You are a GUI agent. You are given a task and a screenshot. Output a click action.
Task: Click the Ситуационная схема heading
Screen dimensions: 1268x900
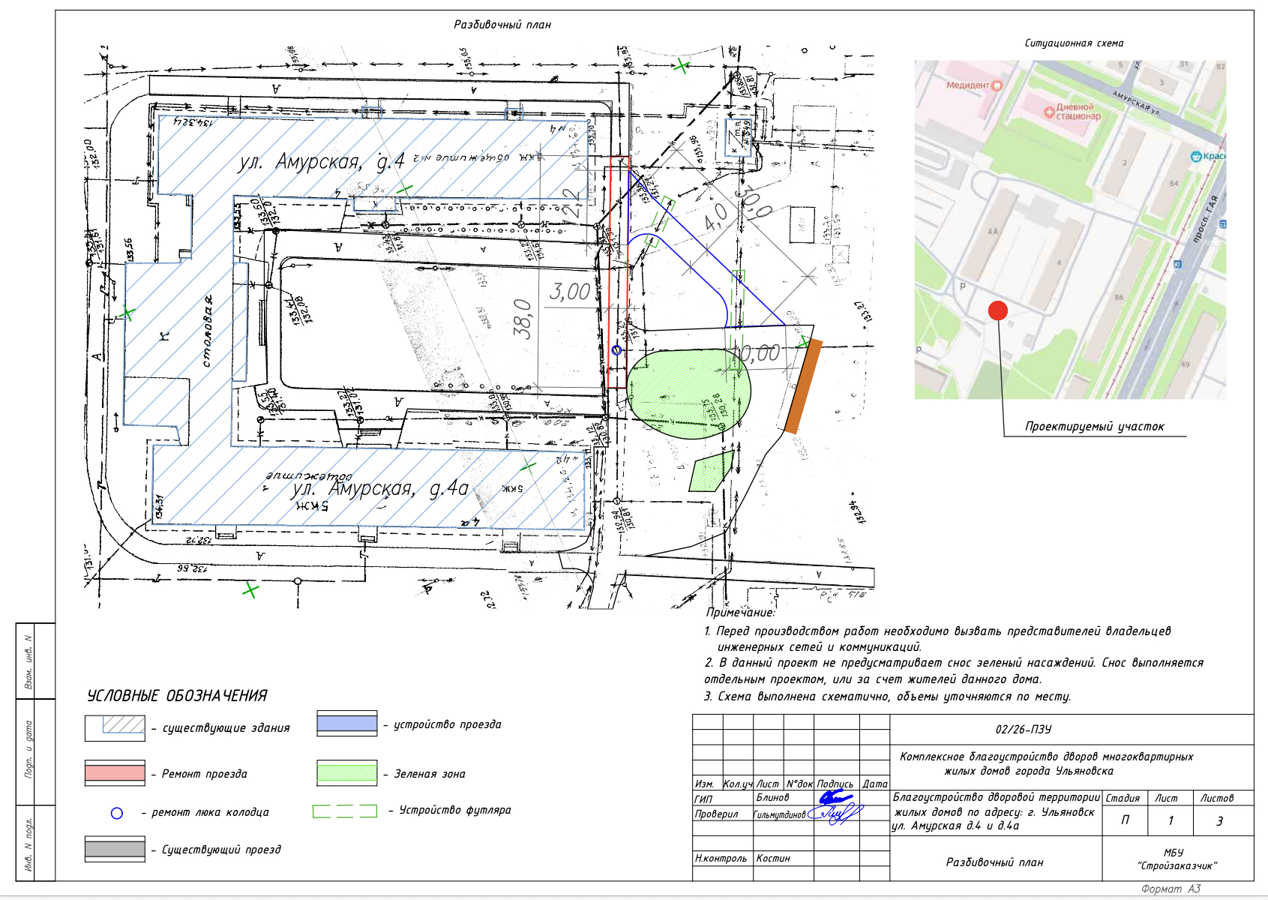[x=1074, y=43]
